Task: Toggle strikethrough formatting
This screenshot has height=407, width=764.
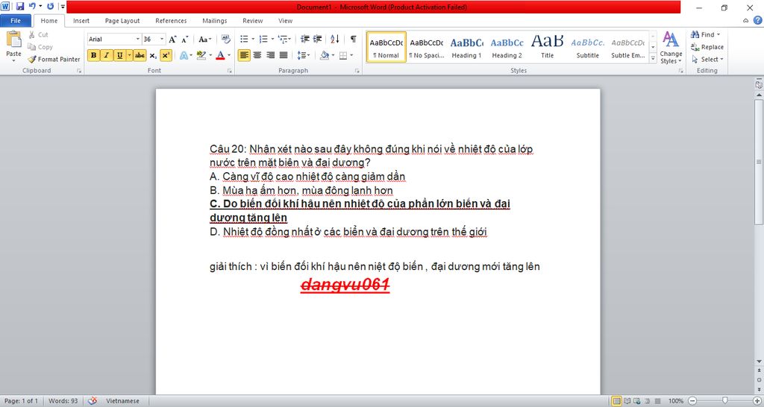Action: pyautogui.click(x=140, y=55)
